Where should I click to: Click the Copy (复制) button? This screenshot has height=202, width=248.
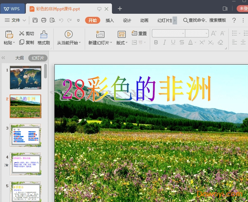(x=27, y=43)
